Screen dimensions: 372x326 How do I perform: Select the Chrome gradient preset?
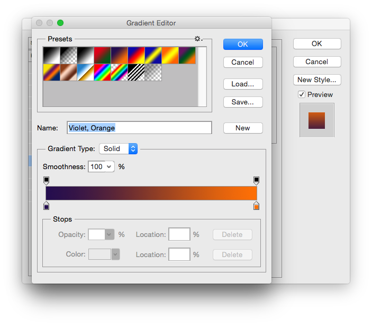pos(85,73)
